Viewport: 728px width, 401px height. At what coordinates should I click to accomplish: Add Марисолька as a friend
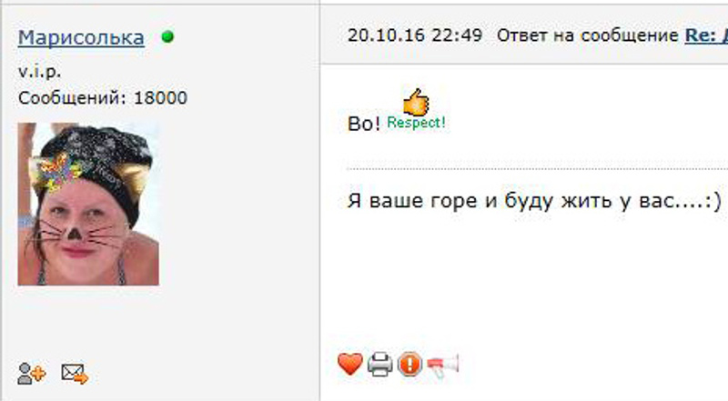31,374
